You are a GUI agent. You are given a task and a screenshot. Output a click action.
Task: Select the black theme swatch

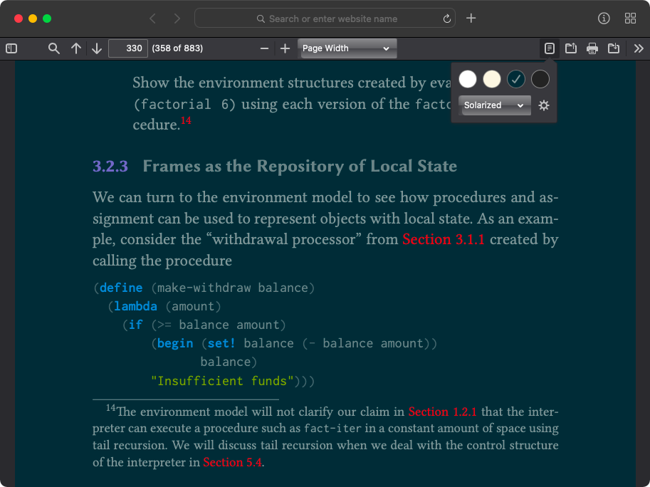[540, 79]
